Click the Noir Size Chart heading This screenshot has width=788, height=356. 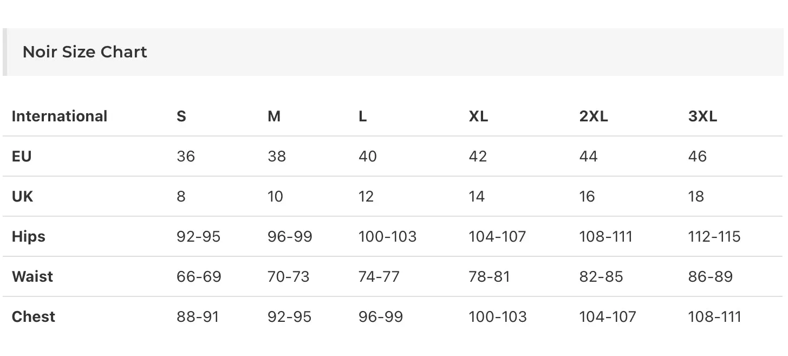pos(85,52)
